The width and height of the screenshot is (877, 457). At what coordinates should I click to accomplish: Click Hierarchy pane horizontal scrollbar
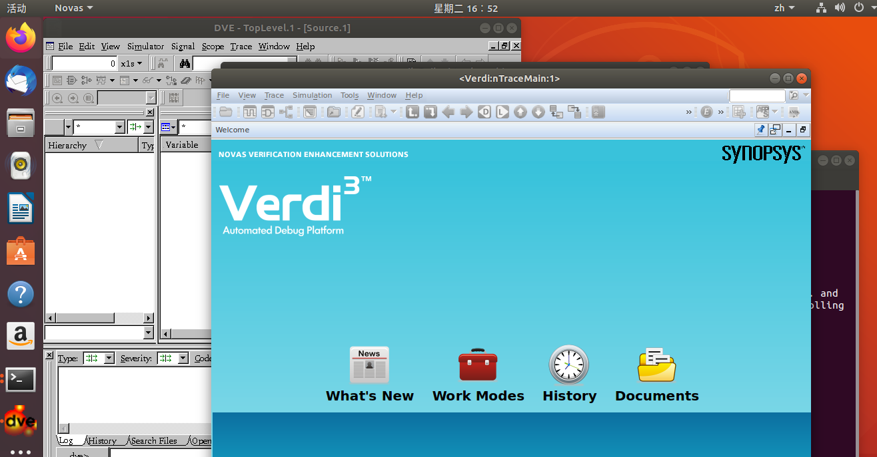pos(99,318)
